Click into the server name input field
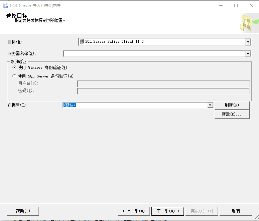The width and height of the screenshot is (259, 221). [x=154, y=54]
